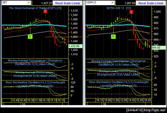Click 120 on SET stochastics scale

point(73,83)
